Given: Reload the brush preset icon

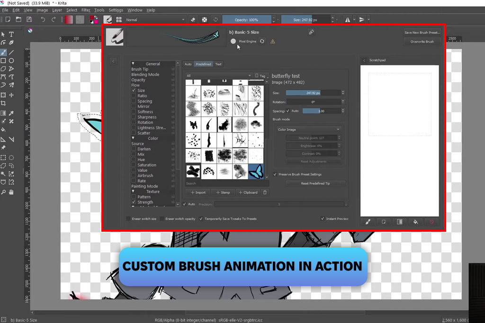Looking at the screenshot, I should (262, 41).
